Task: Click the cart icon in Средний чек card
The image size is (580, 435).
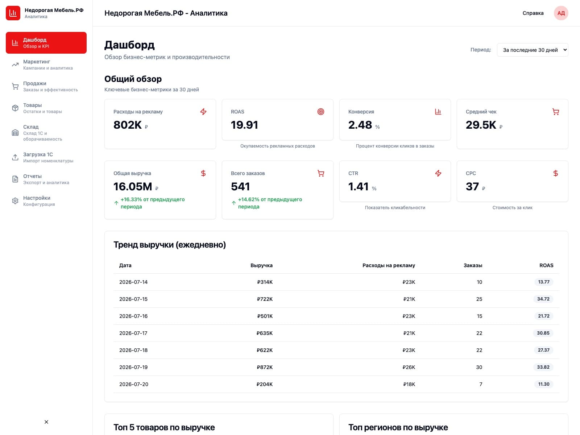Action: [556, 112]
